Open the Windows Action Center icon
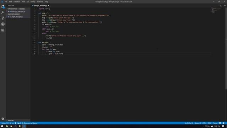 tap(223, 126)
